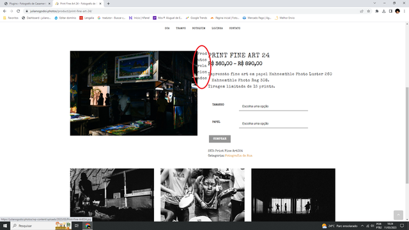
Task: Open related product with drummers photo
Action: [203, 195]
